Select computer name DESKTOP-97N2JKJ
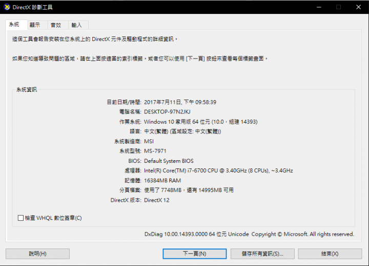 (x=167, y=112)
